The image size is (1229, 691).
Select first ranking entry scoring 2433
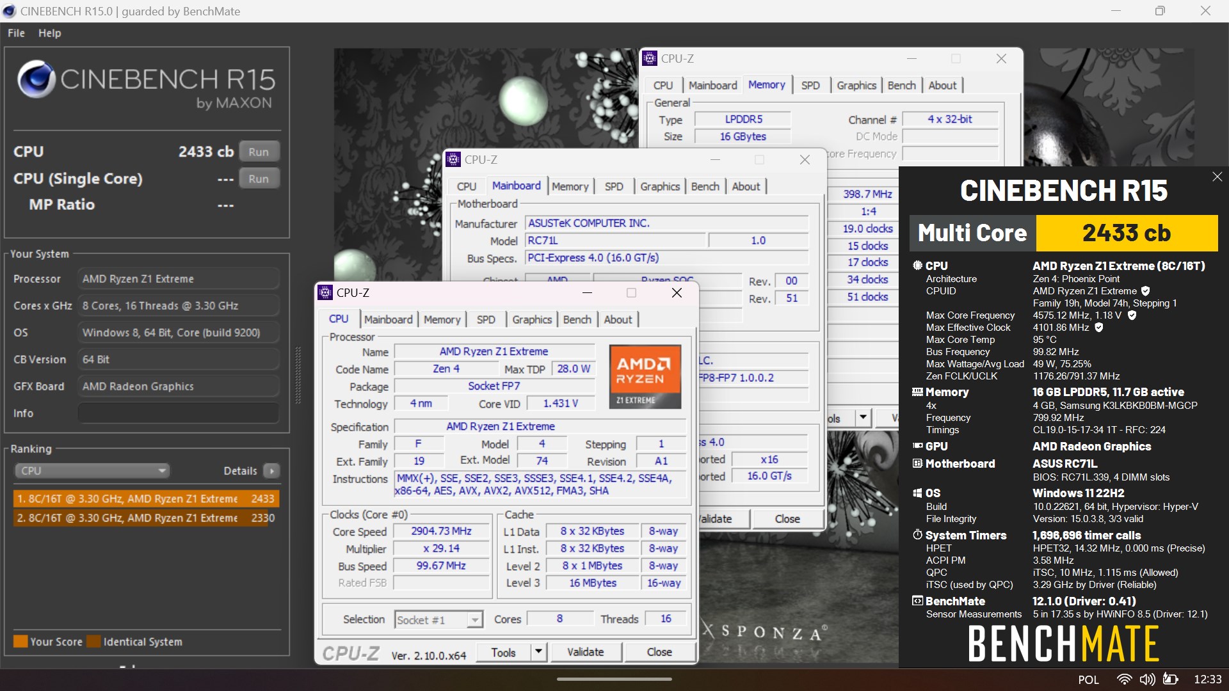coord(146,498)
